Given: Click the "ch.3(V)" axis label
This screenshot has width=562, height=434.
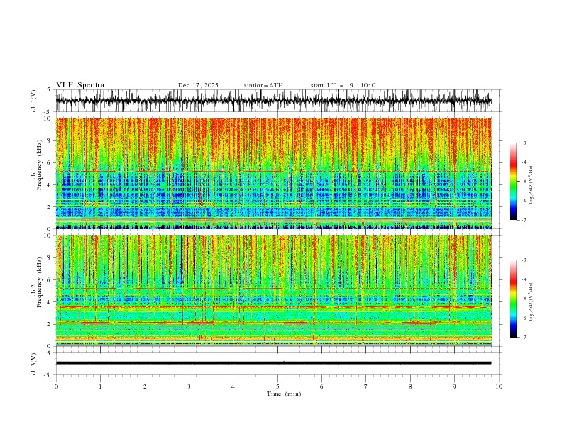Looking at the screenshot, I should point(34,364).
